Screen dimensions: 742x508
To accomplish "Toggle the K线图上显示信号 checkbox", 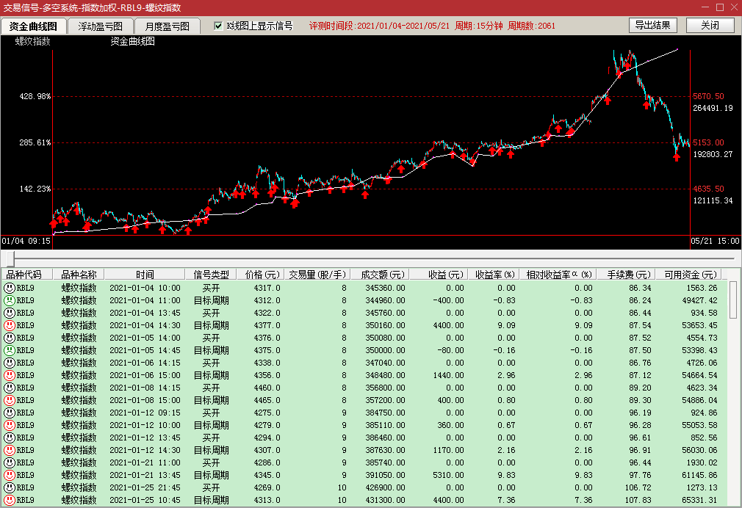I will (218, 26).
